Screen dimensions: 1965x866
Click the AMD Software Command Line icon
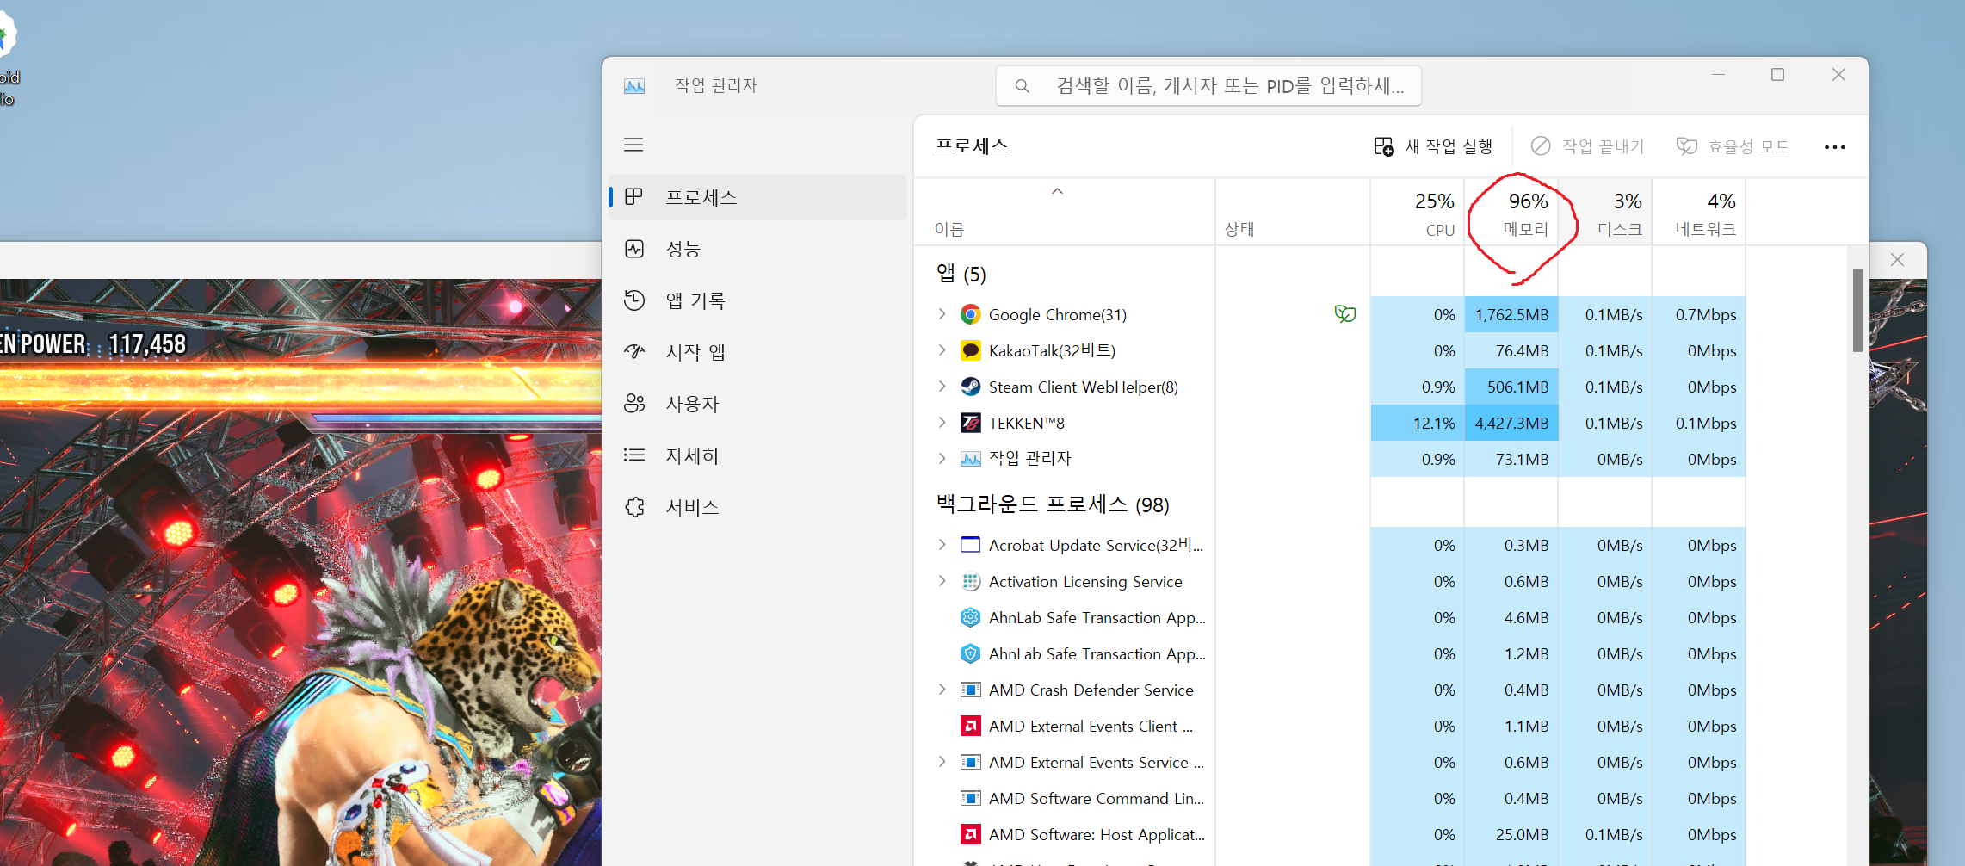click(x=970, y=798)
